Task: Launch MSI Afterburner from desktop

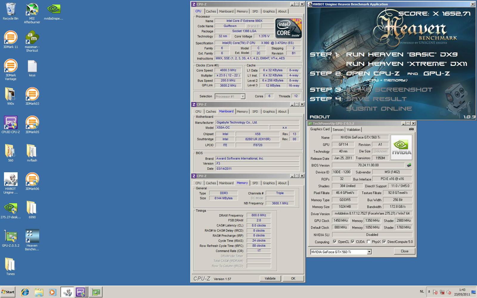Action: [32, 13]
